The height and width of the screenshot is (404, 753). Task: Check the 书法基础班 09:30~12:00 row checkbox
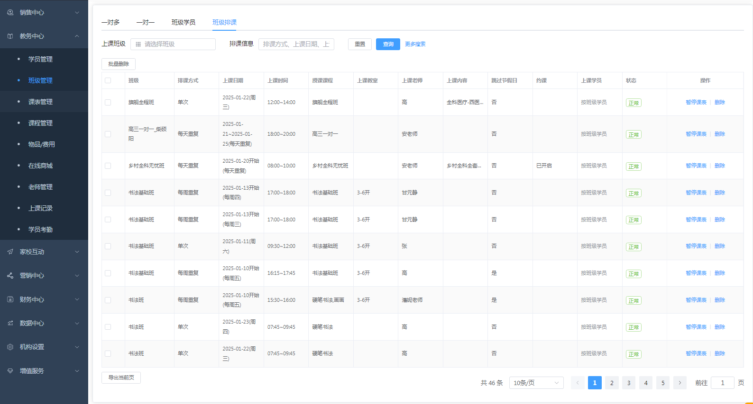click(x=108, y=246)
